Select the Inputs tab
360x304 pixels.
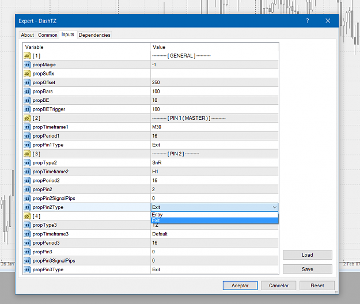tap(68, 35)
